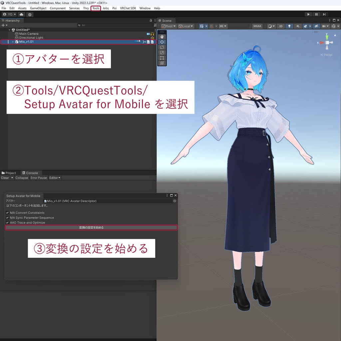Click the Hierarchy search field
Viewport: 341px width, 341px height.
(116, 25)
